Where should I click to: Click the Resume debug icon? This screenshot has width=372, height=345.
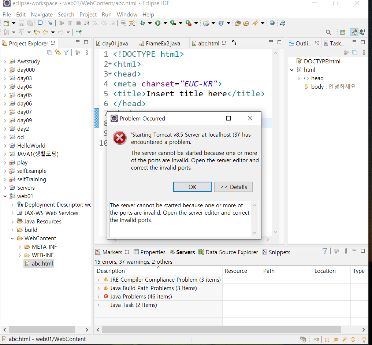pyautogui.click(x=62, y=23)
